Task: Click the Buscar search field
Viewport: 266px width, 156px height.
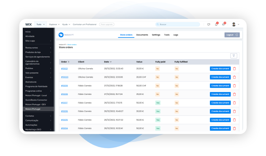Action: [177, 24]
